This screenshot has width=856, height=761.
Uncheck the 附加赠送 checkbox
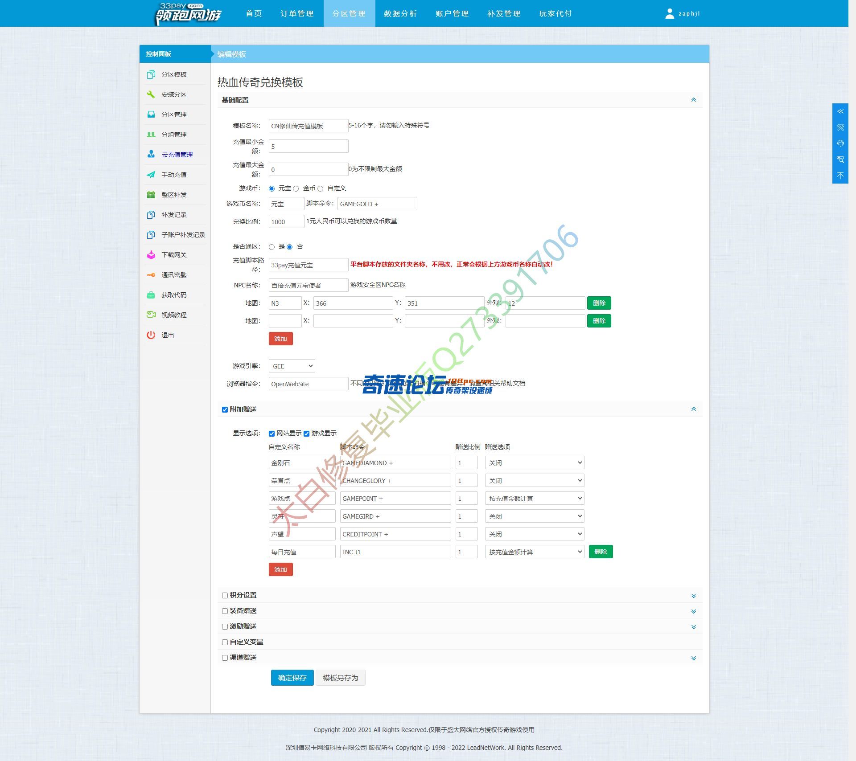pyautogui.click(x=225, y=409)
